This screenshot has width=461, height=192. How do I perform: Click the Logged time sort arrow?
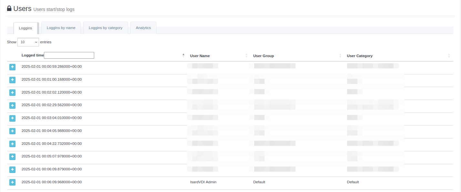[183, 55]
